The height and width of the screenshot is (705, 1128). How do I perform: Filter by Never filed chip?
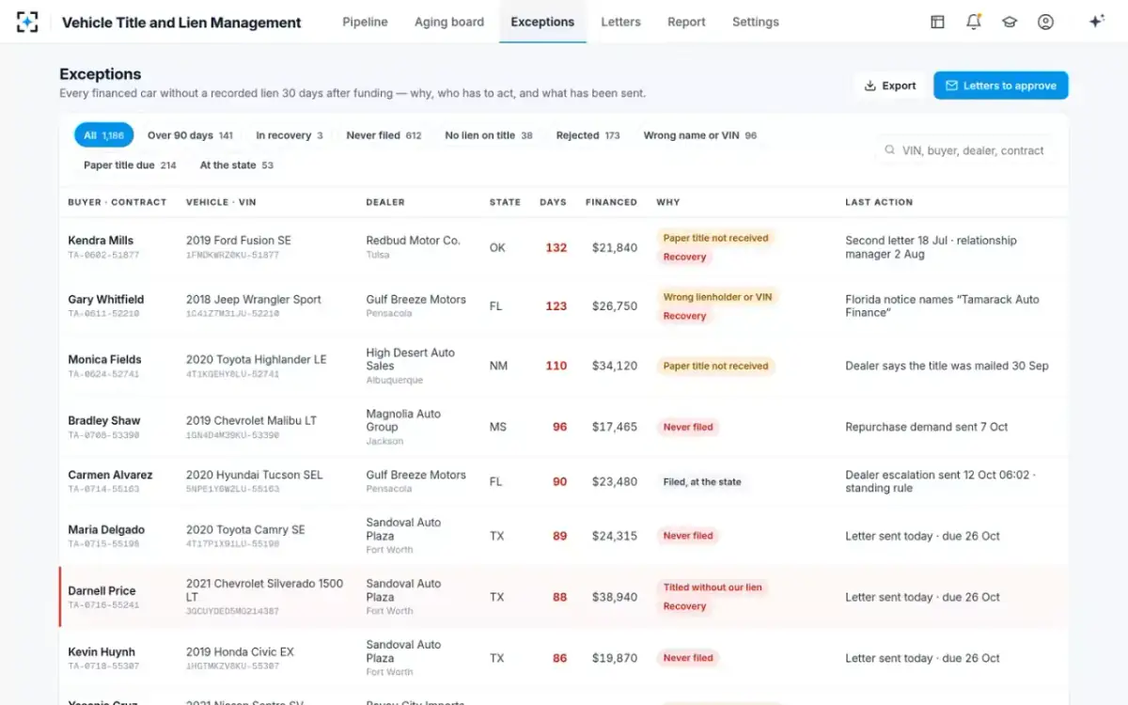[384, 135]
